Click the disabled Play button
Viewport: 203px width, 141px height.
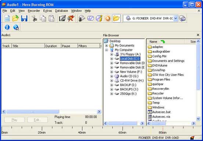(14, 120)
